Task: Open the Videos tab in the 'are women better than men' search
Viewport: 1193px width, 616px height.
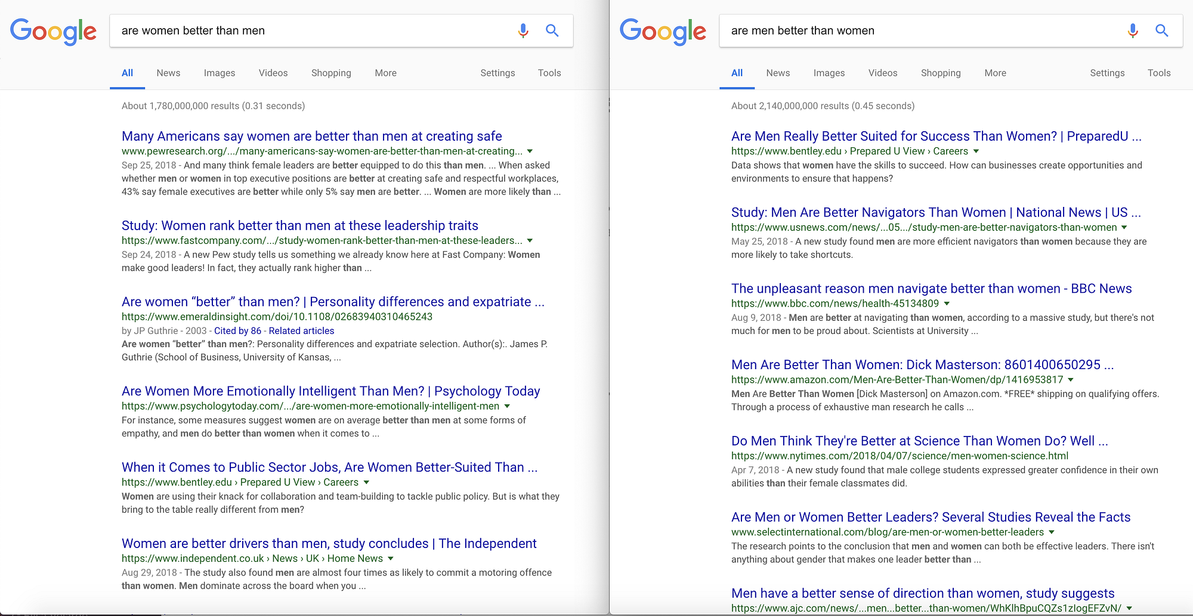Action: click(273, 73)
